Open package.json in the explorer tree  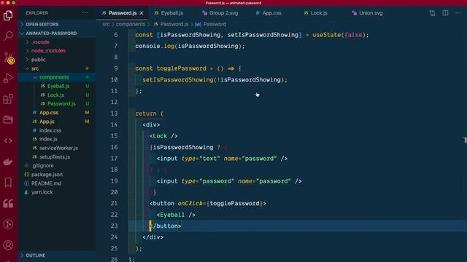(x=47, y=175)
